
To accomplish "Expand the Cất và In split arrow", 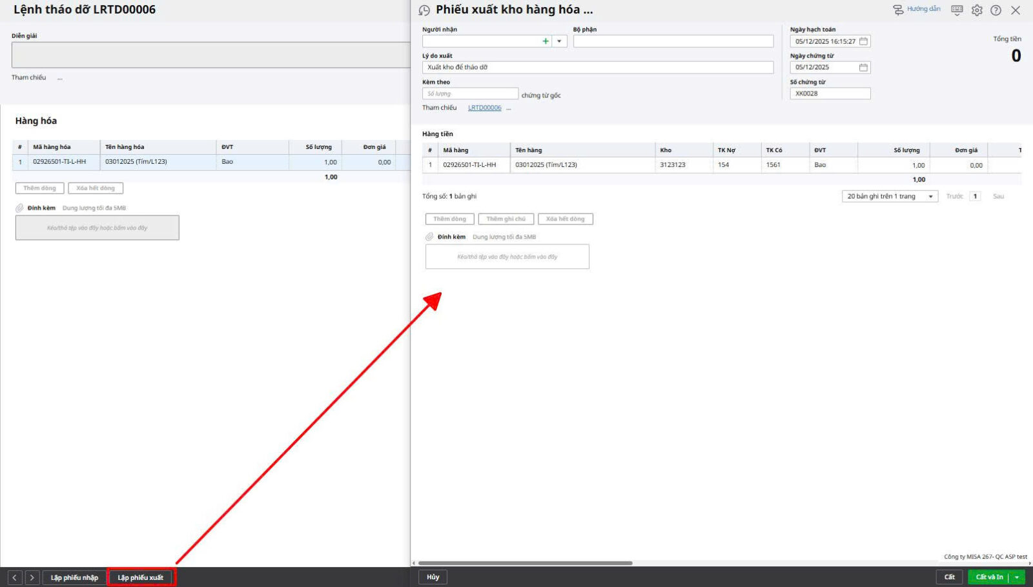I will pos(1017,577).
